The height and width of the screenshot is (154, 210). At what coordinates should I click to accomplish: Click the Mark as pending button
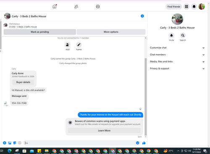coord(40,32)
